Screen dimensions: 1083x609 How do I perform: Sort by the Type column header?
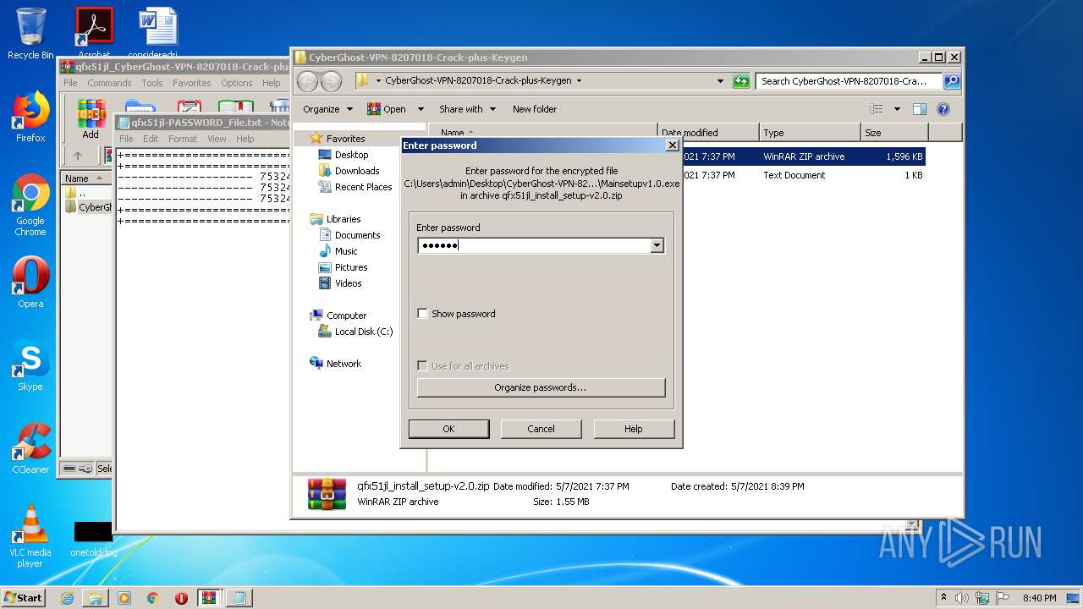(809, 133)
